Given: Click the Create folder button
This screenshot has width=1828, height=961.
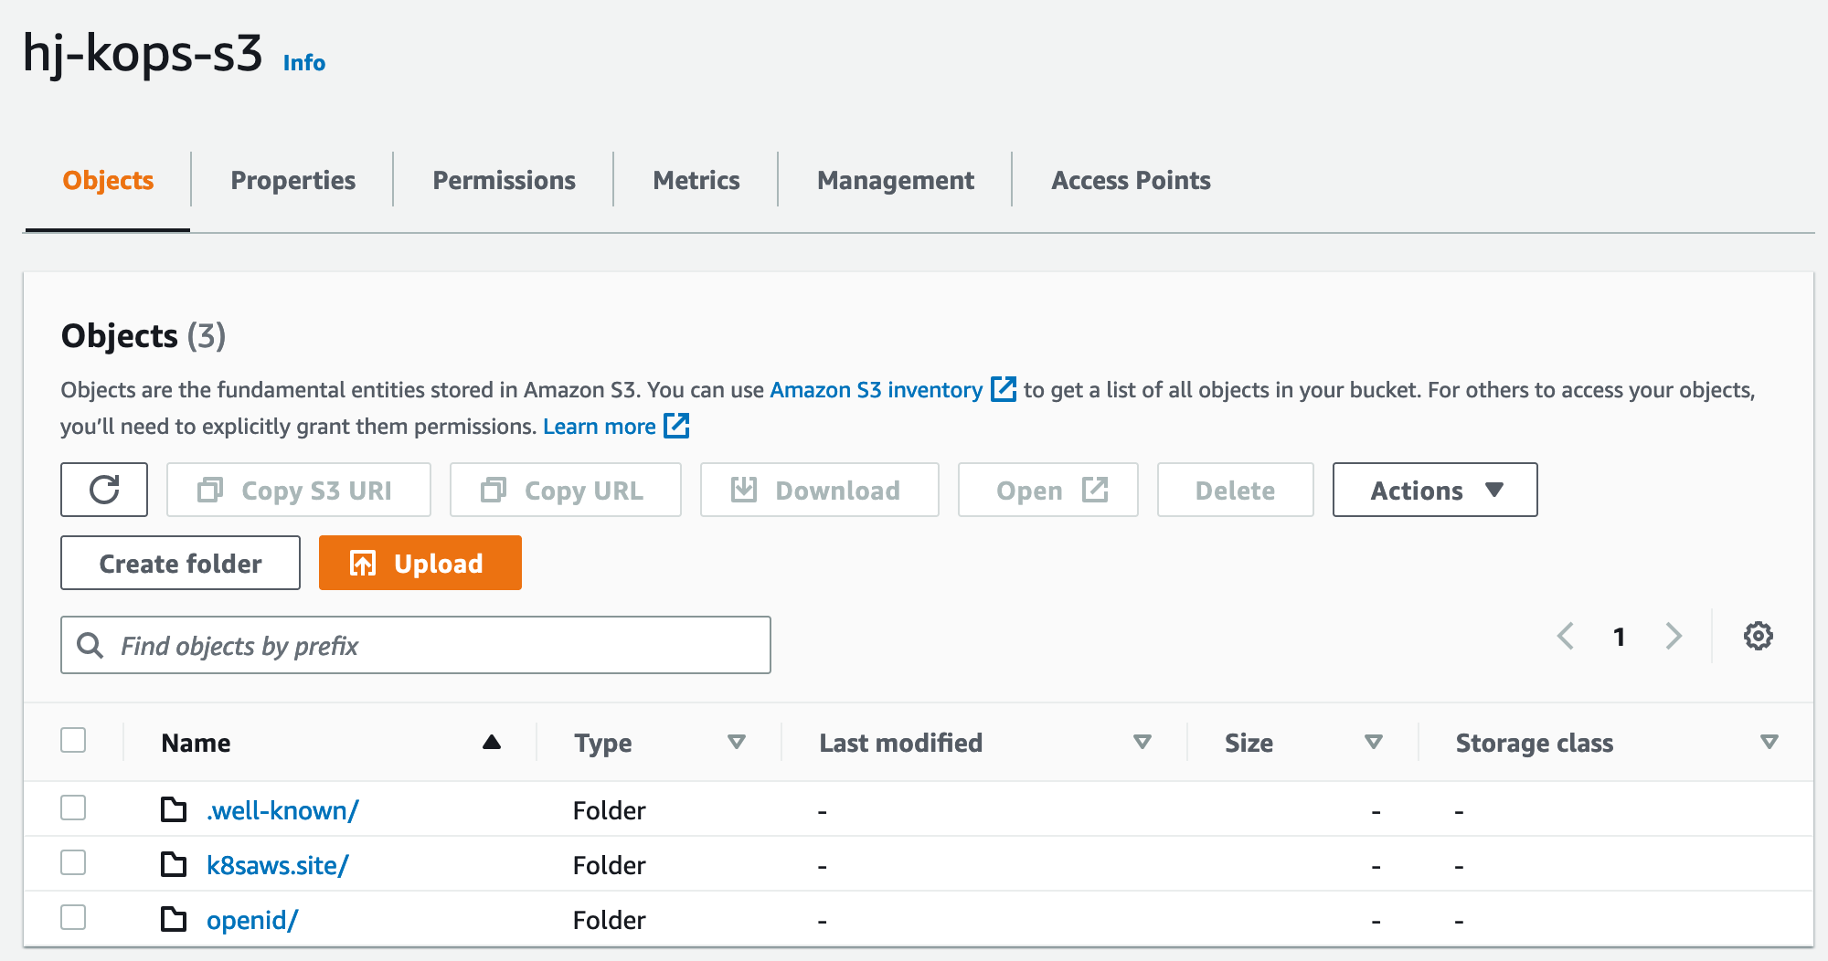Looking at the screenshot, I should pos(180,563).
